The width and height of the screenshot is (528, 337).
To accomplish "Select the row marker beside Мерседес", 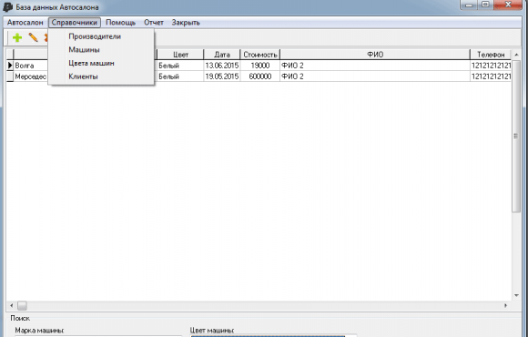I will (x=10, y=77).
